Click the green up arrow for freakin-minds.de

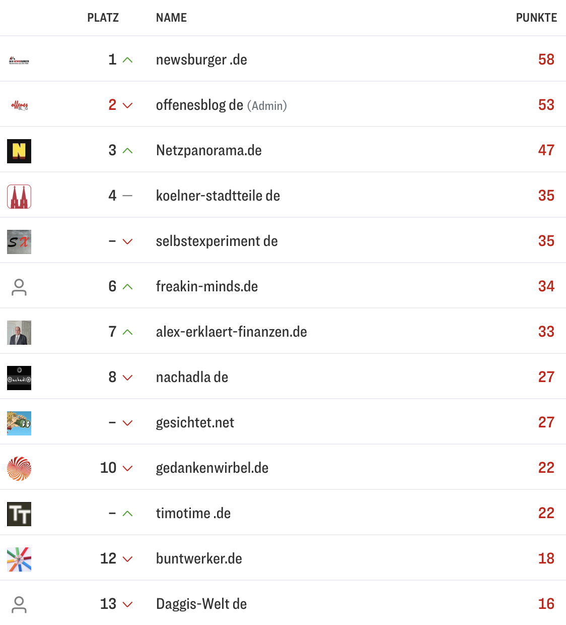(127, 286)
